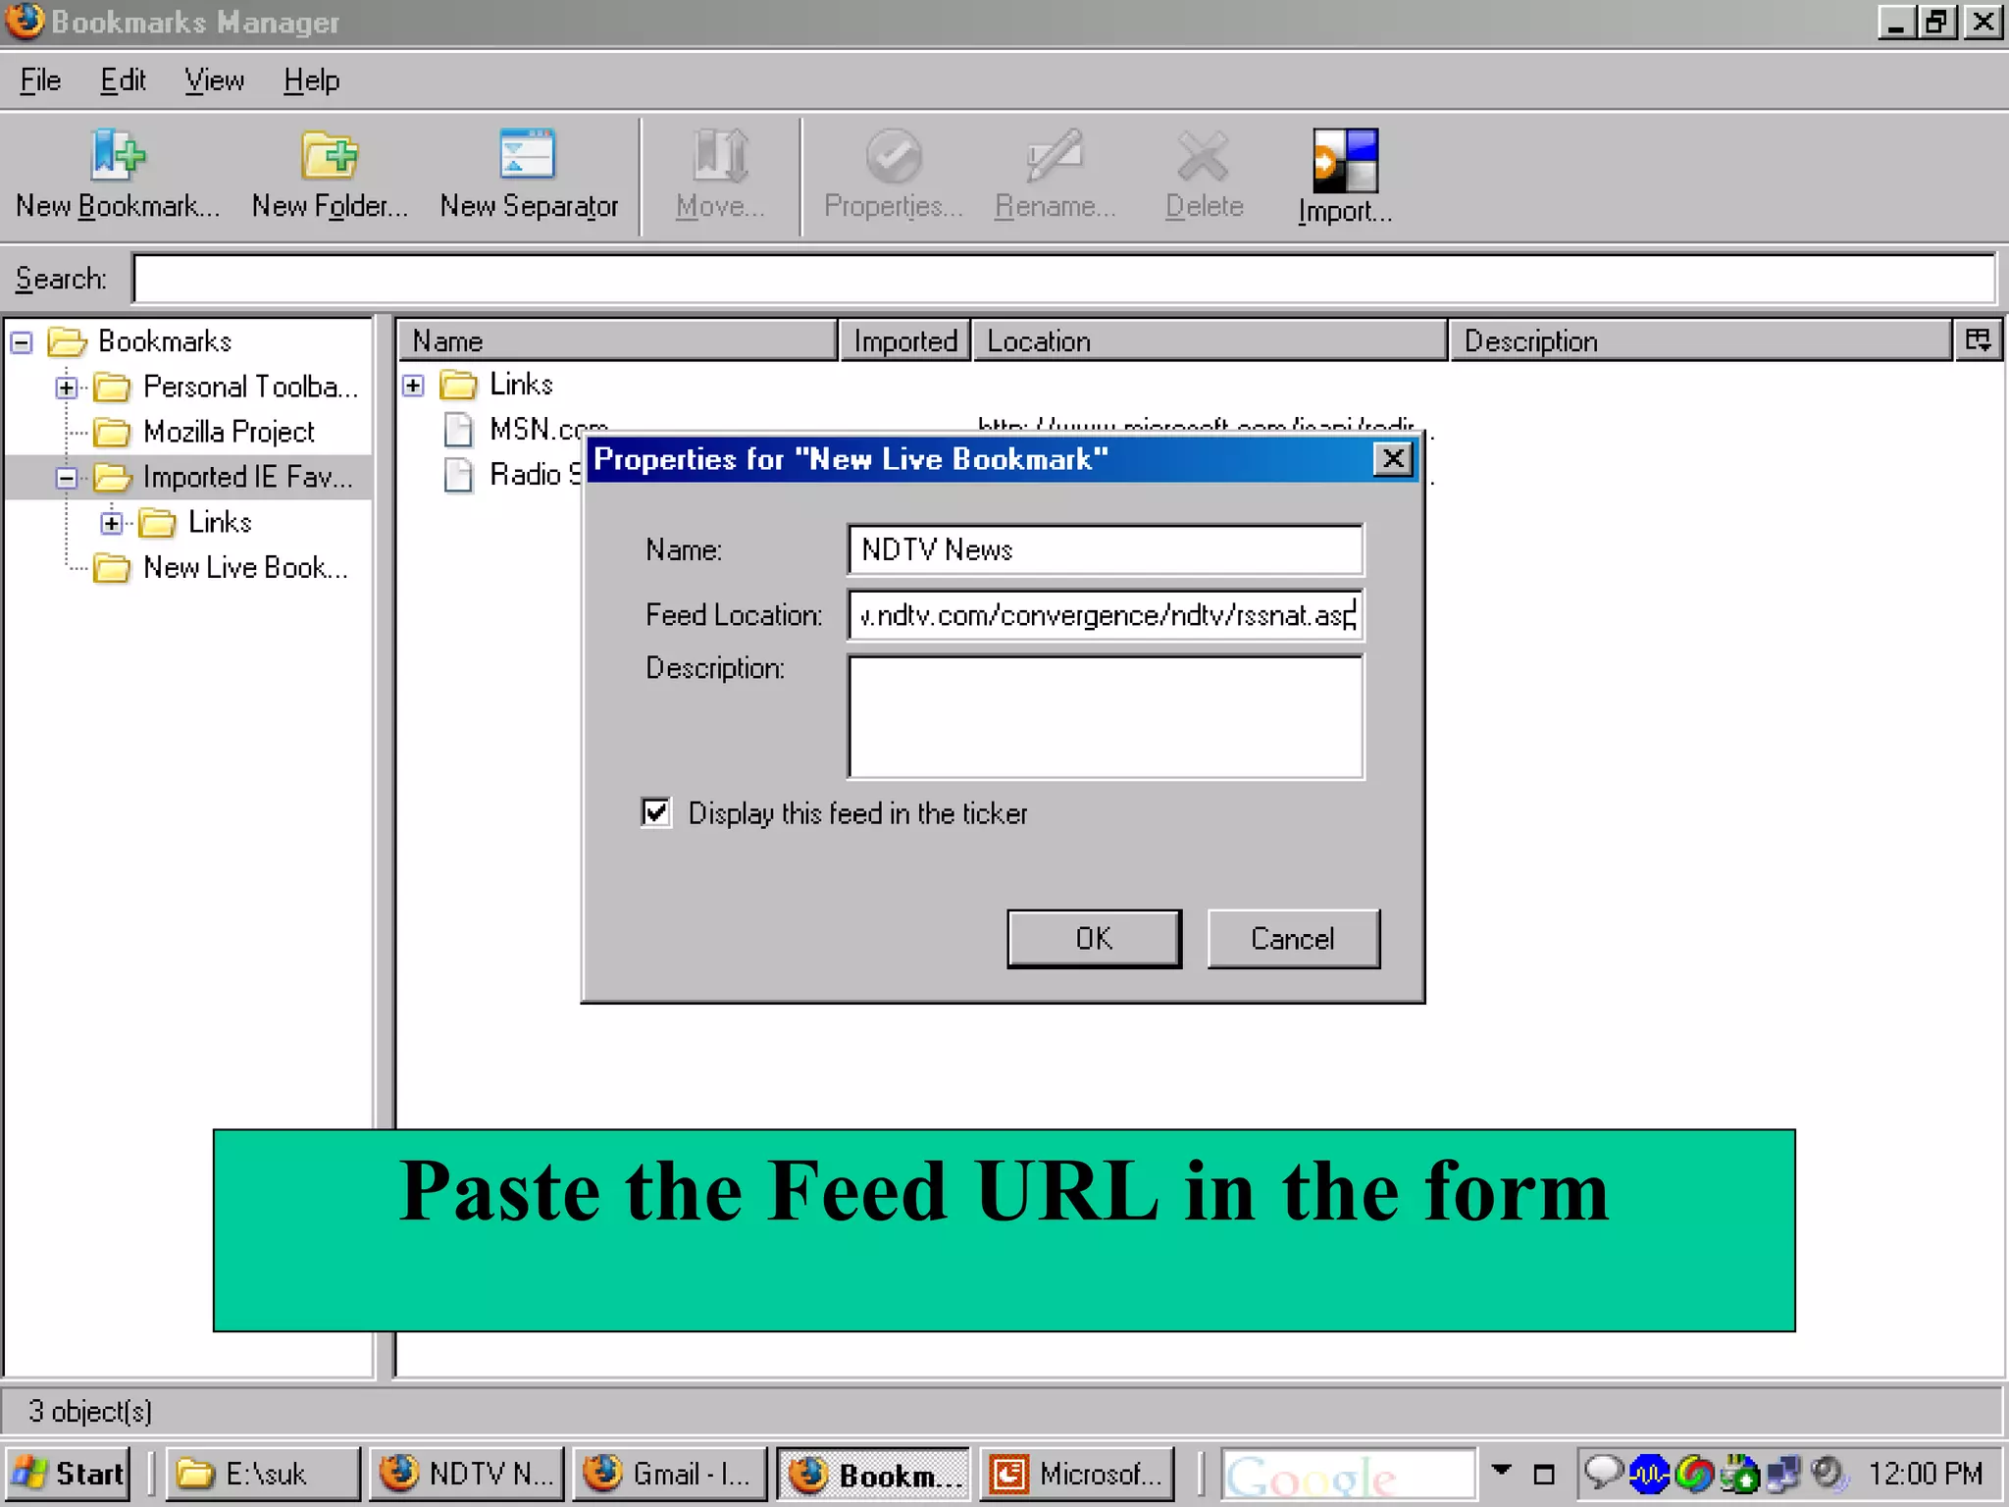Image resolution: width=2009 pixels, height=1507 pixels.
Task: Select the Radio bookmark row
Action: pyautogui.click(x=510, y=474)
